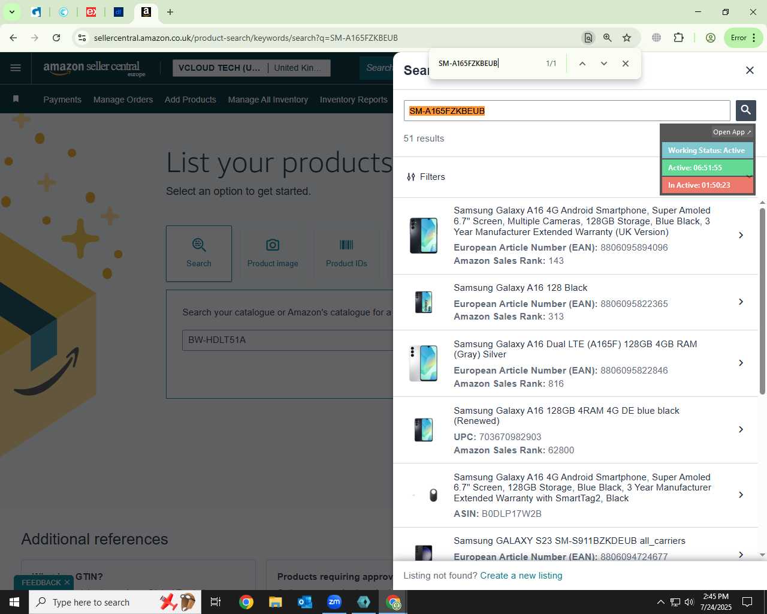Bookmark this page with the star icon

pos(627,38)
